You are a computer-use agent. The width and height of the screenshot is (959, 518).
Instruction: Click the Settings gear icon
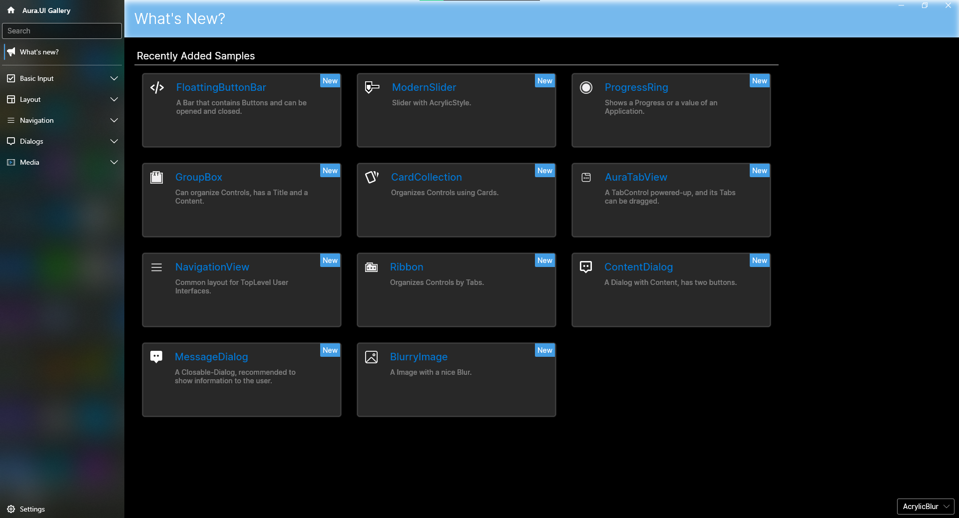[x=11, y=509]
